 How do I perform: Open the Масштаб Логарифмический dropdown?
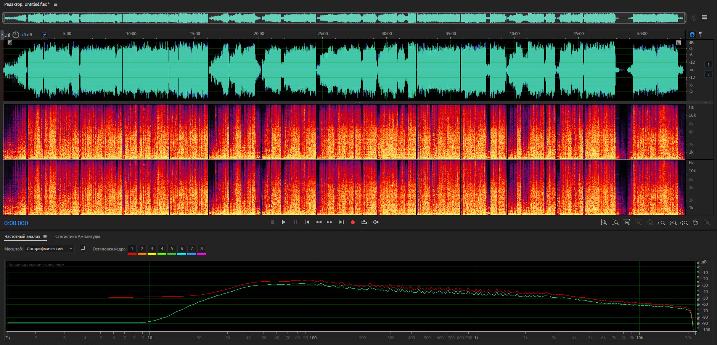click(50, 249)
